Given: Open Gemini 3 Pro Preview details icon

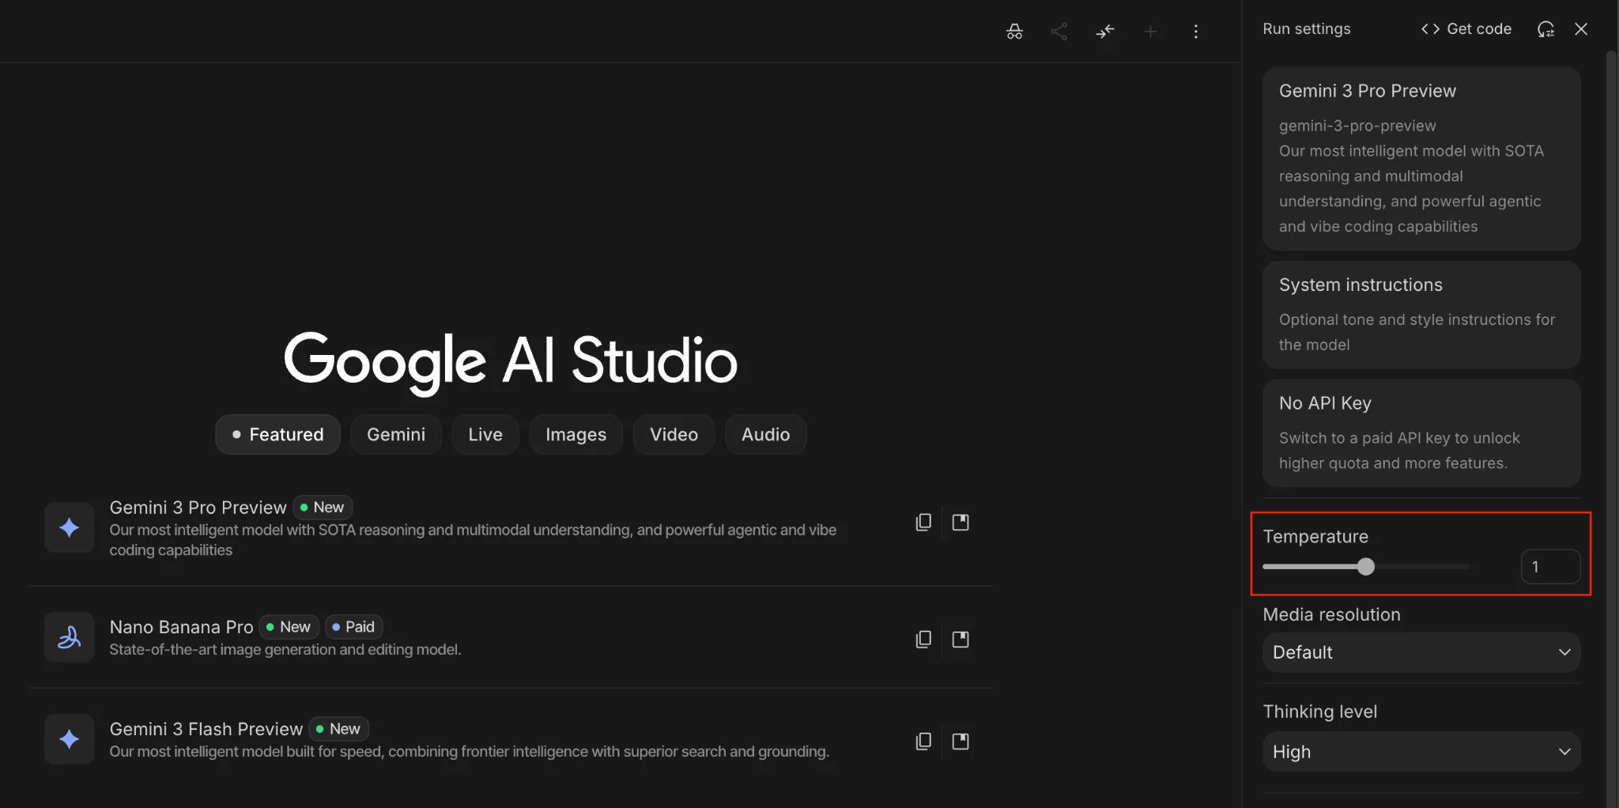Looking at the screenshot, I should (x=960, y=523).
